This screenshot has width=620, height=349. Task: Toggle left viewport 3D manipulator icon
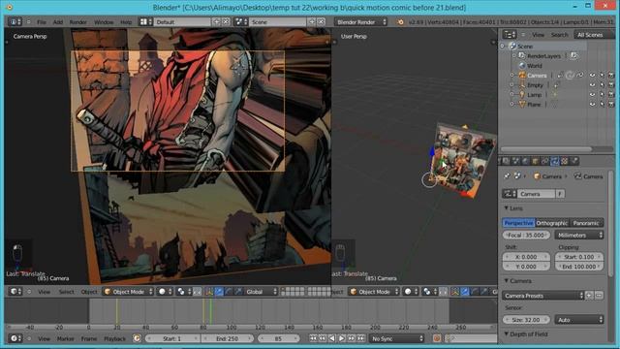(209, 292)
